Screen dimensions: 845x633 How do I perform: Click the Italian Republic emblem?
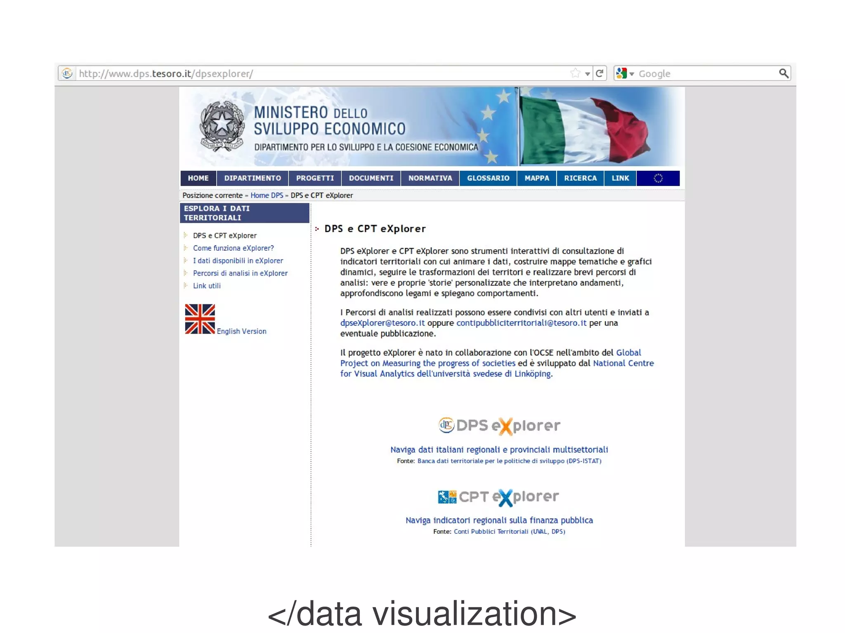222,126
